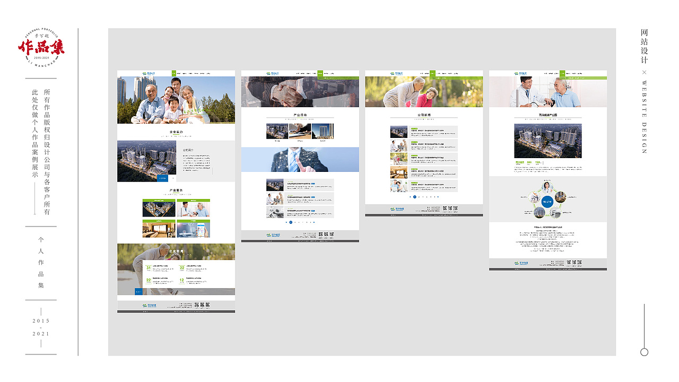Select the green active nav tab in first mockup
Viewport: 679px width, 382px height.
pos(173,73)
